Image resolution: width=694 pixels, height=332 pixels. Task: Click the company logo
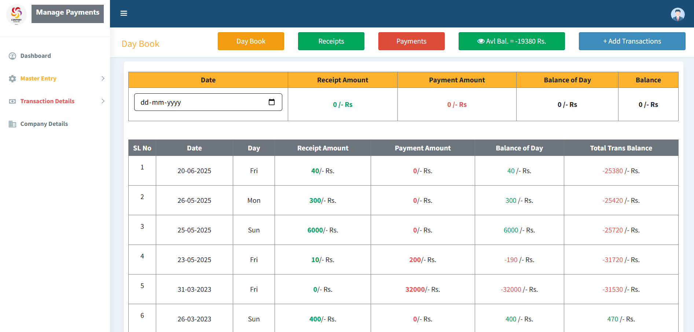(x=16, y=14)
